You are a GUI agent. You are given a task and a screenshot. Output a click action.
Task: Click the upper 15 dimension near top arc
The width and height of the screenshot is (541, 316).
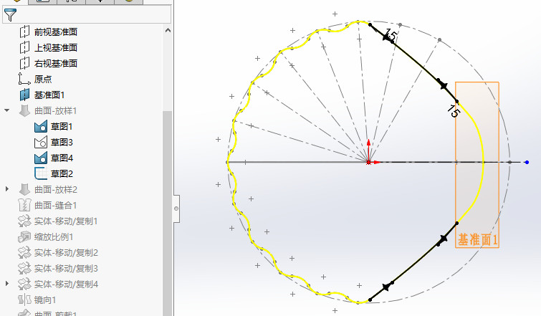[391, 34]
